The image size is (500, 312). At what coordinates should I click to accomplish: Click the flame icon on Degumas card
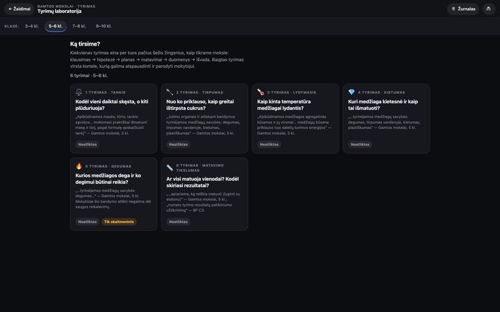point(79,166)
